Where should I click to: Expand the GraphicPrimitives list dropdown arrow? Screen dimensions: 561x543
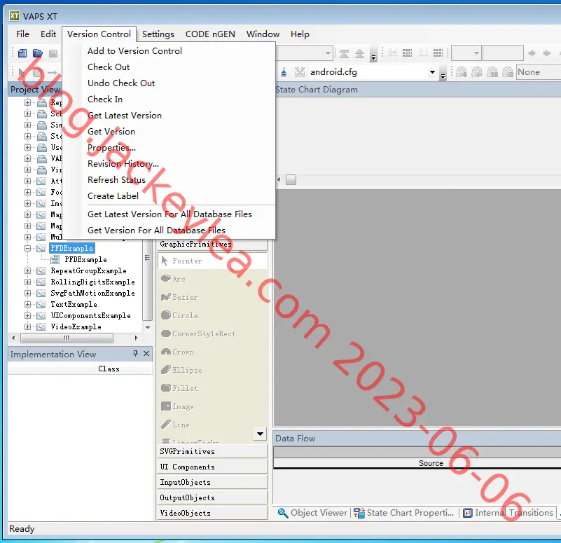(260, 434)
